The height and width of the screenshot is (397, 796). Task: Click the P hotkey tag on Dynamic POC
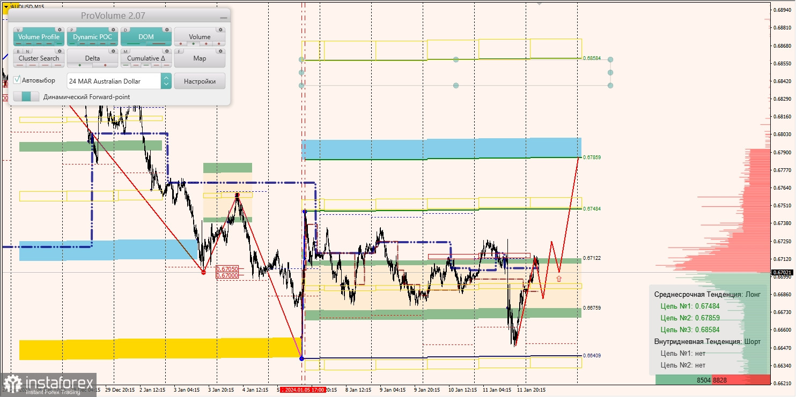pyautogui.click(x=72, y=30)
